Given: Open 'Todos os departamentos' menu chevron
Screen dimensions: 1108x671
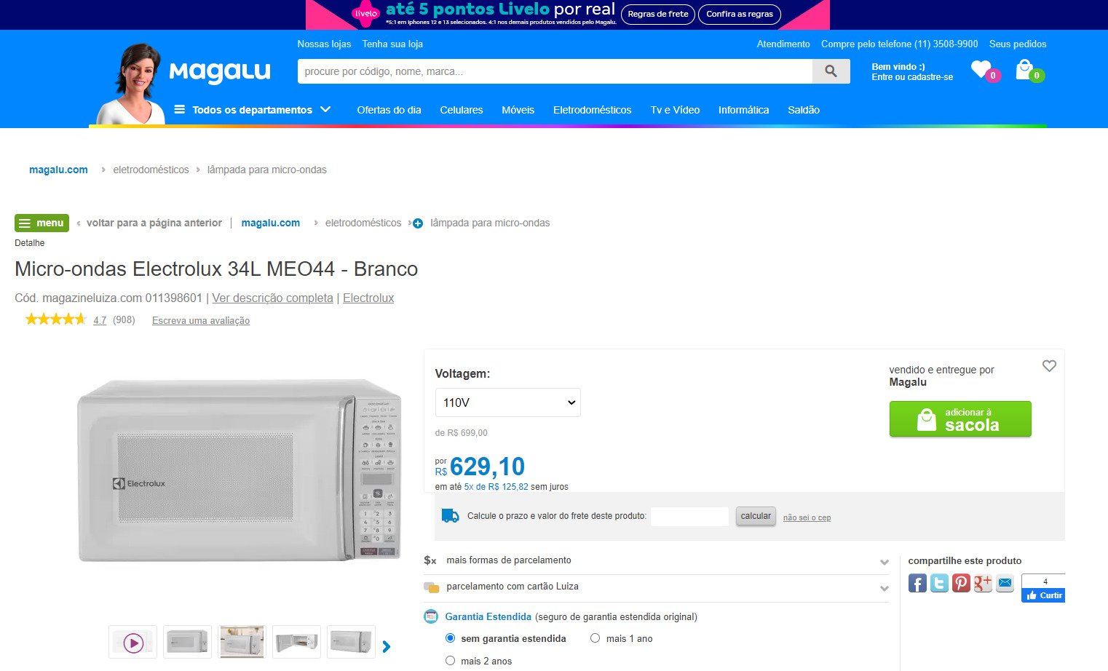Looking at the screenshot, I should [325, 110].
